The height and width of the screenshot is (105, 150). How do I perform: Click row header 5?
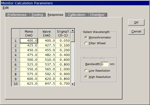tap(16, 60)
